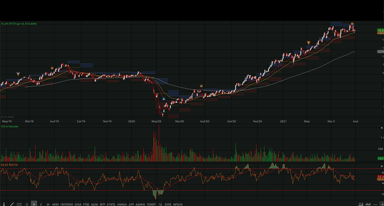Close the Volume indicator panel
Viewport: 384px width, 206px height.
point(382,127)
